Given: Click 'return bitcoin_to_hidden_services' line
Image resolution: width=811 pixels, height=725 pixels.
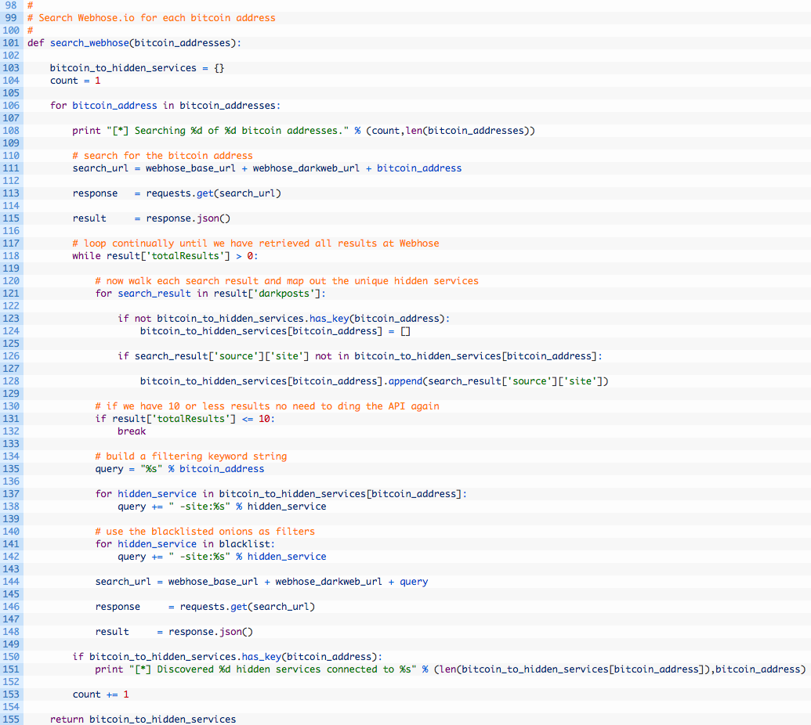Looking at the screenshot, I should (143, 720).
